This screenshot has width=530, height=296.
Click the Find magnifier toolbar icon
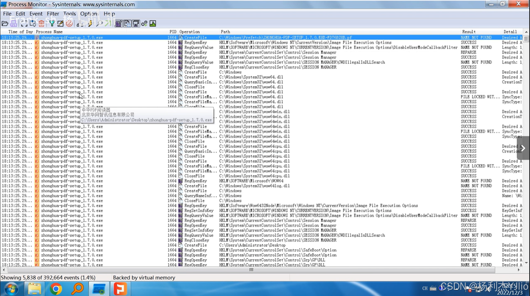pyautogui.click(x=99, y=23)
